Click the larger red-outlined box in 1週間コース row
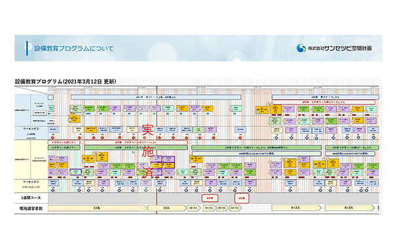Viewport: 393px width, 246px height. (242, 198)
